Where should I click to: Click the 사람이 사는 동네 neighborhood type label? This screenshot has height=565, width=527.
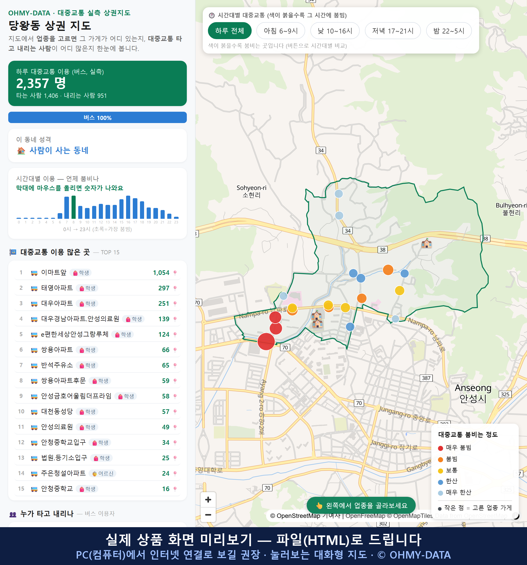(x=59, y=150)
